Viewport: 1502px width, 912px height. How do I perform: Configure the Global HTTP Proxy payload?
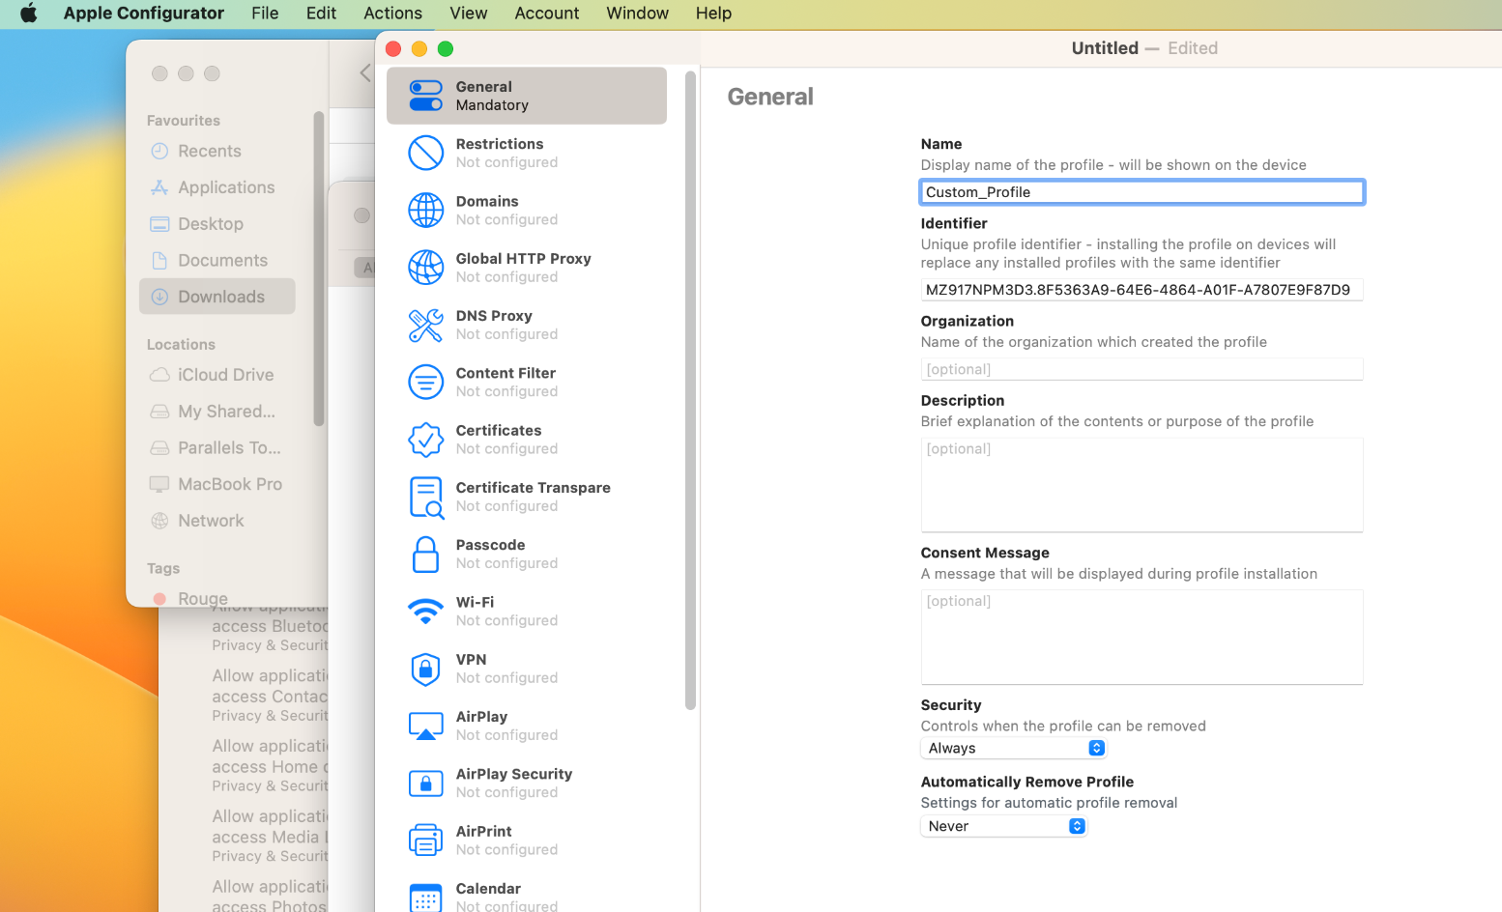[x=523, y=267]
